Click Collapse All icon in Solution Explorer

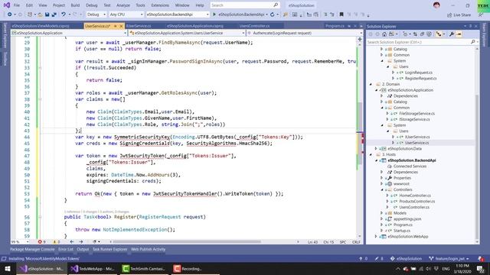pyautogui.click(x=422, y=34)
